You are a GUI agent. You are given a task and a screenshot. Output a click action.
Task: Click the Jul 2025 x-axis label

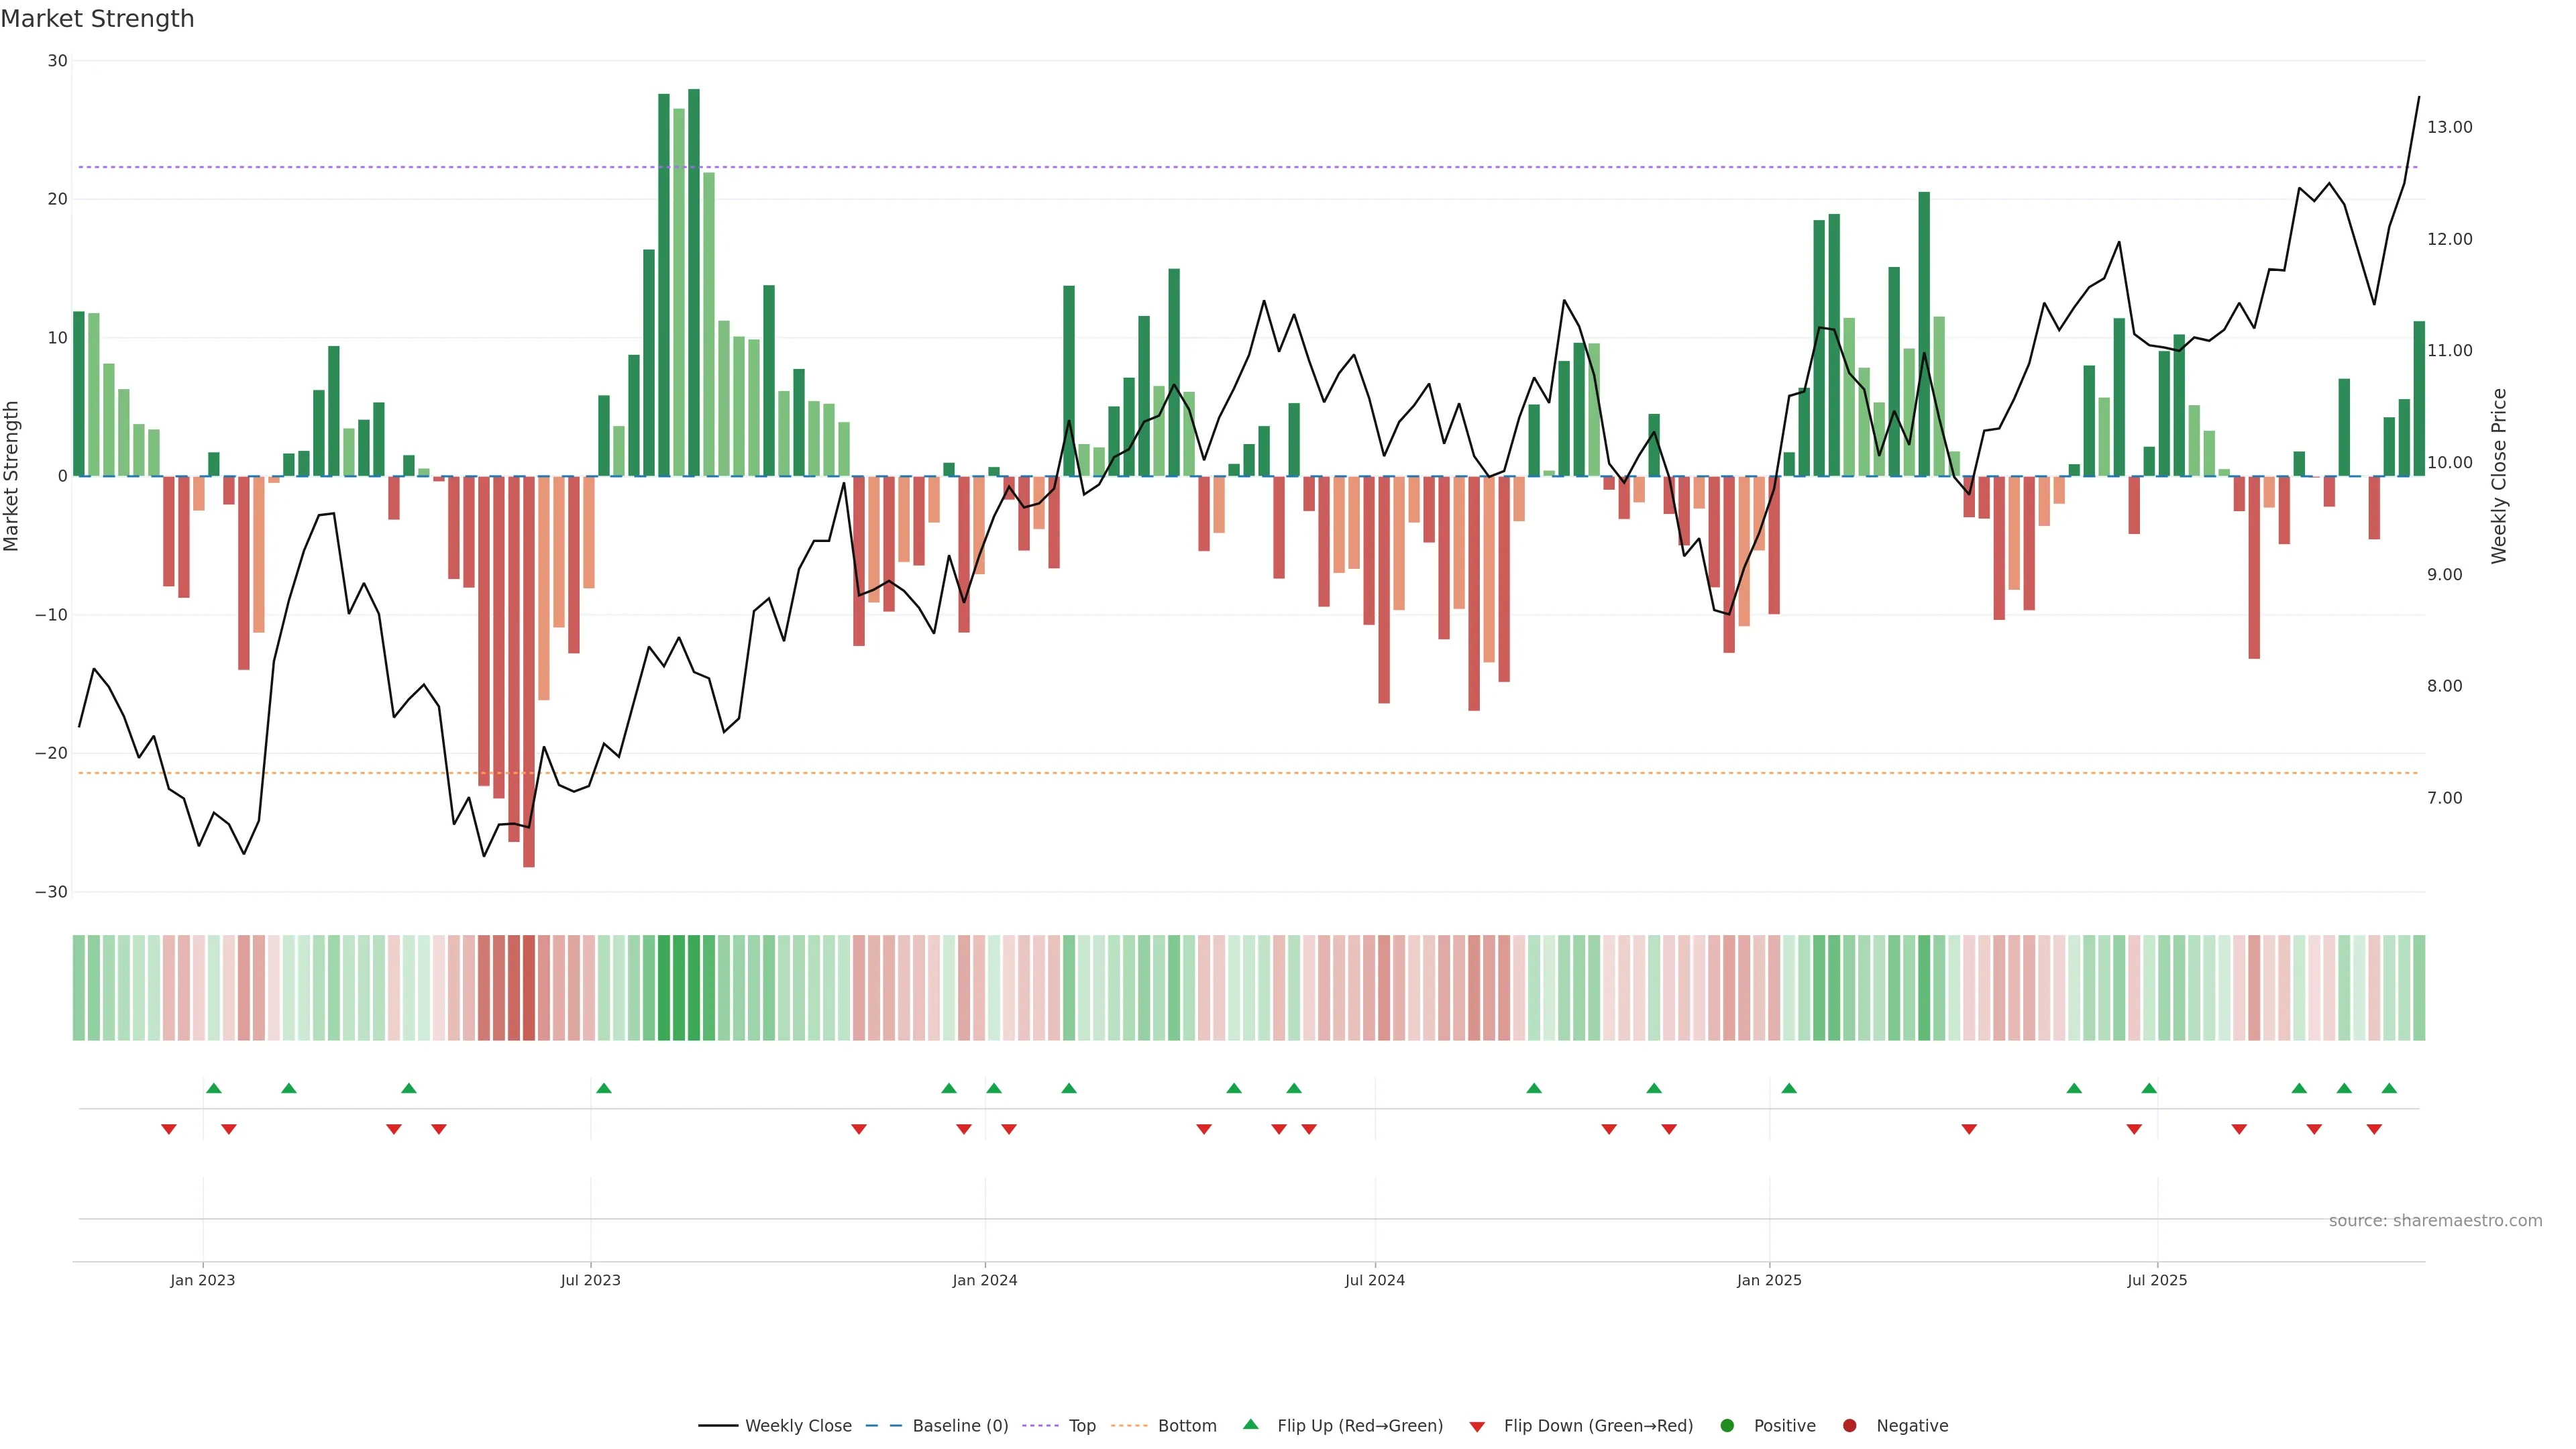(2156, 1280)
